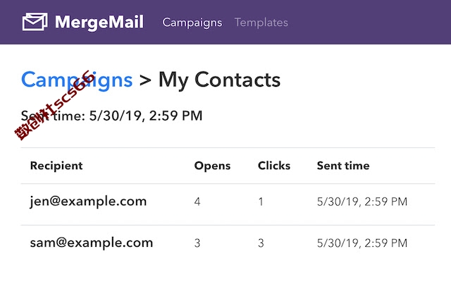Image resolution: width=451 pixels, height=282 pixels.
Task: Sort by the Opens column header
Action: coord(212,166)
